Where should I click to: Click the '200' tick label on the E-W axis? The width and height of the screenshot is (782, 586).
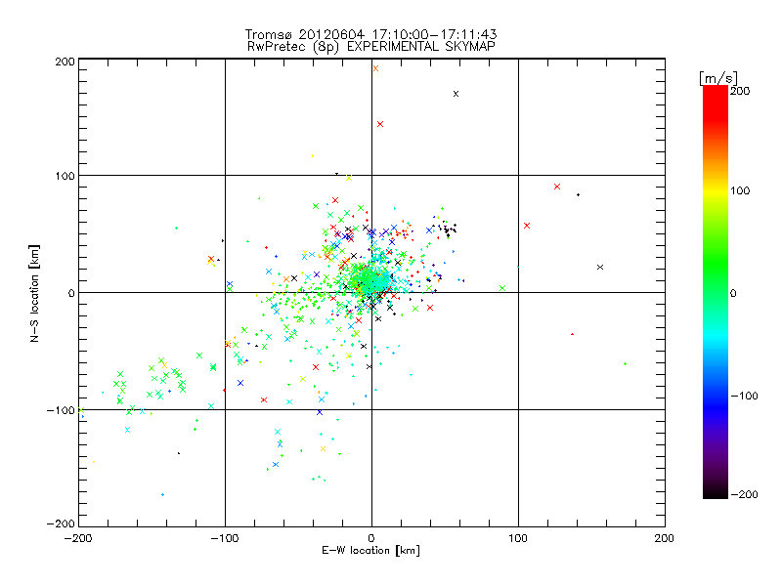(x=665, y=538)
